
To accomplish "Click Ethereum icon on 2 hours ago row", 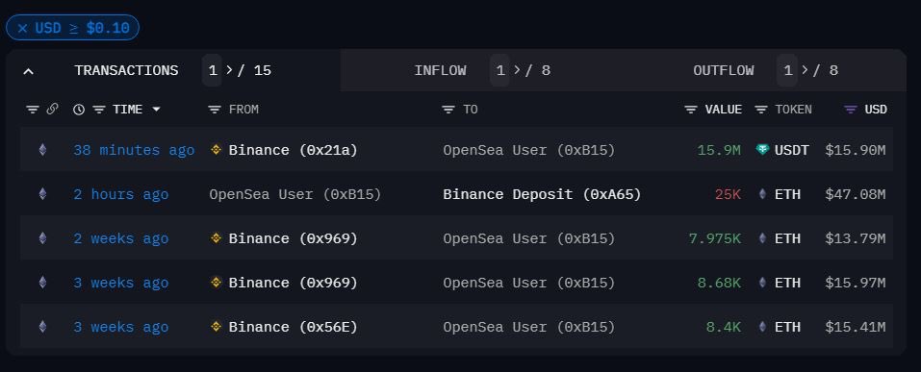I will coord(42,194).
